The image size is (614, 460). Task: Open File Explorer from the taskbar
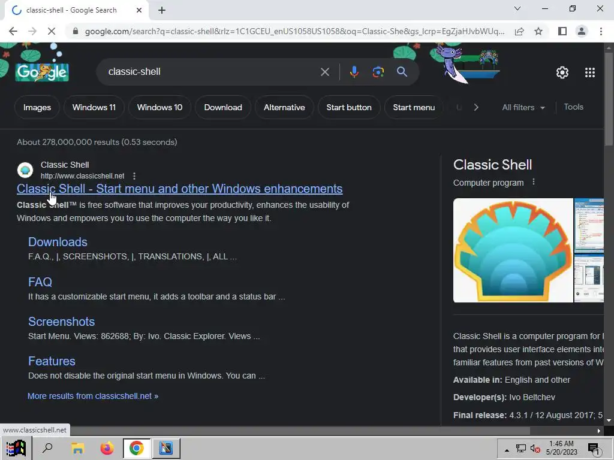click(x=77, y=448)
